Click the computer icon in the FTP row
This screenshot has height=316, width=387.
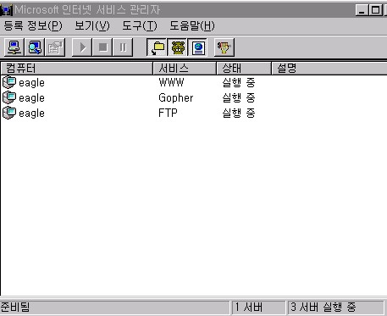[x=9, y=113]
